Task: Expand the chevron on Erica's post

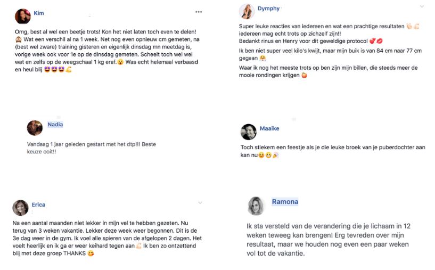Action: pos(200,203)
